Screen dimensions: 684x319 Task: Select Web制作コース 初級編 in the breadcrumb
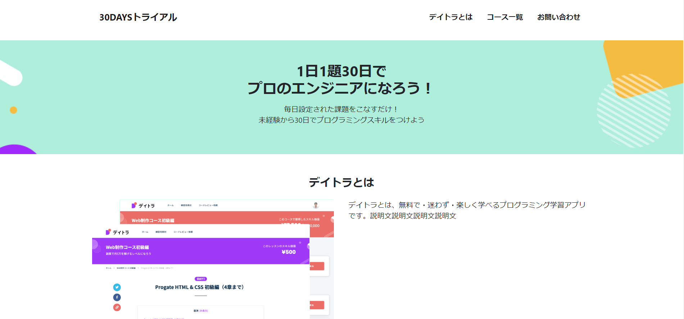coord(126,268)
